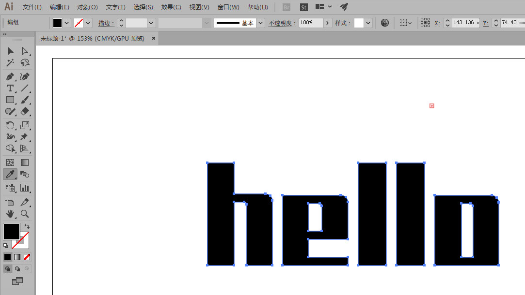The height and width of the screenshot is (295, 525).
Task: Click the 不透明度 opacity link
Action: [282, 23]
